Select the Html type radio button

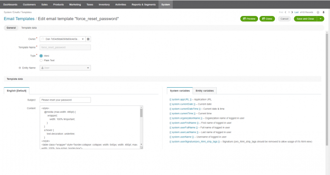click(41, 56)
